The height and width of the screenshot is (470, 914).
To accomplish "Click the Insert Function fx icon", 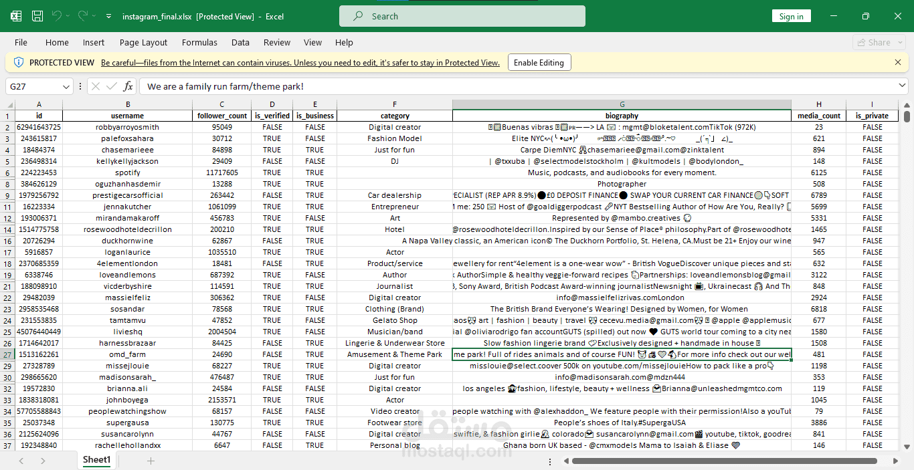I will 128,86.
